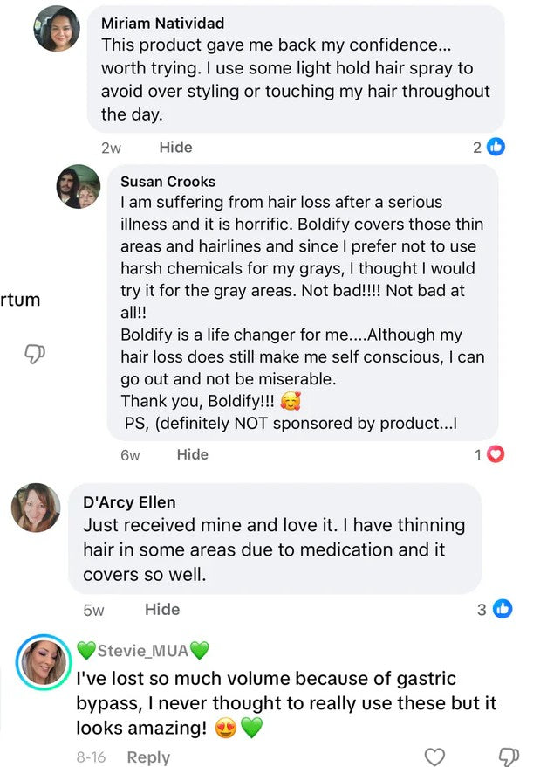Reply to Stevie_MUA's comment

tap(148, 757)
